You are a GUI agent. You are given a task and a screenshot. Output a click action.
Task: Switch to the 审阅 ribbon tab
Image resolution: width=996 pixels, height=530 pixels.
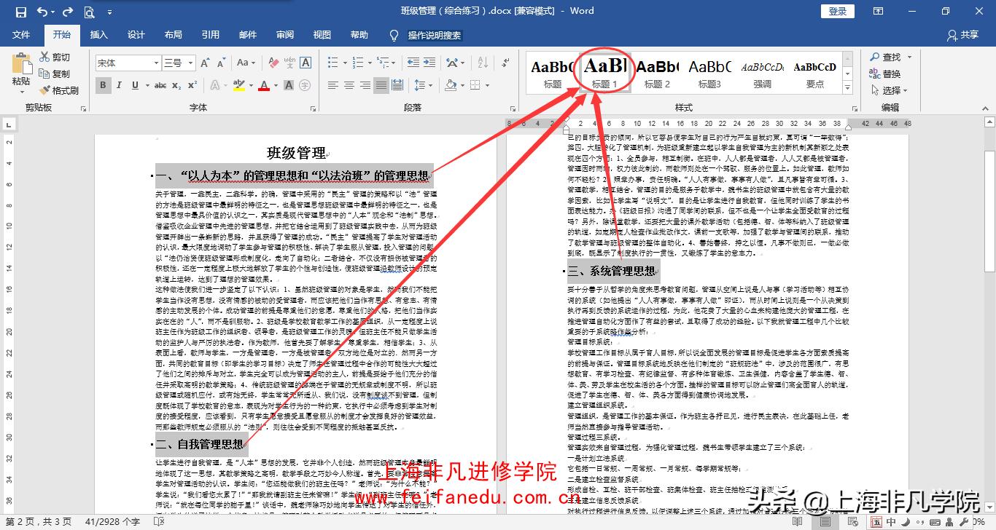[x=284, y=34]
